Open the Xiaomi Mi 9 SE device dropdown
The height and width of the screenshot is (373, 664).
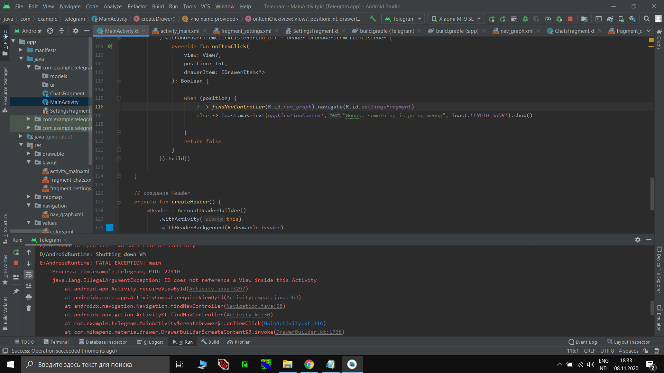[x=456, y=19]
